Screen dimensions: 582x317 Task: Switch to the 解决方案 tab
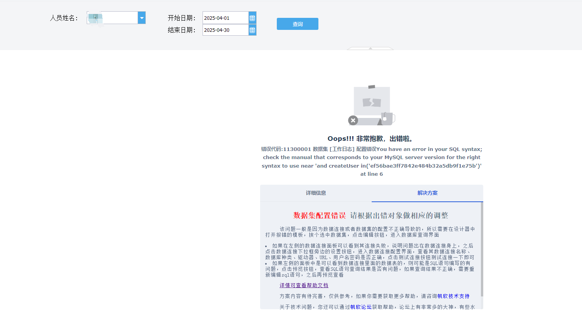(427, 193)
